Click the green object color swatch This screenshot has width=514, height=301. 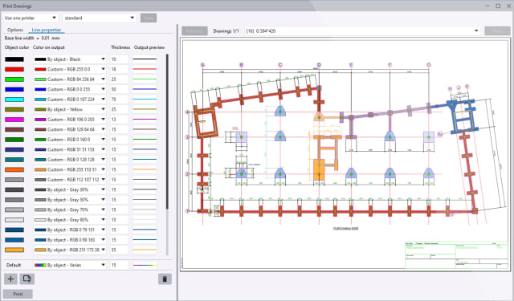pos(14,79)
